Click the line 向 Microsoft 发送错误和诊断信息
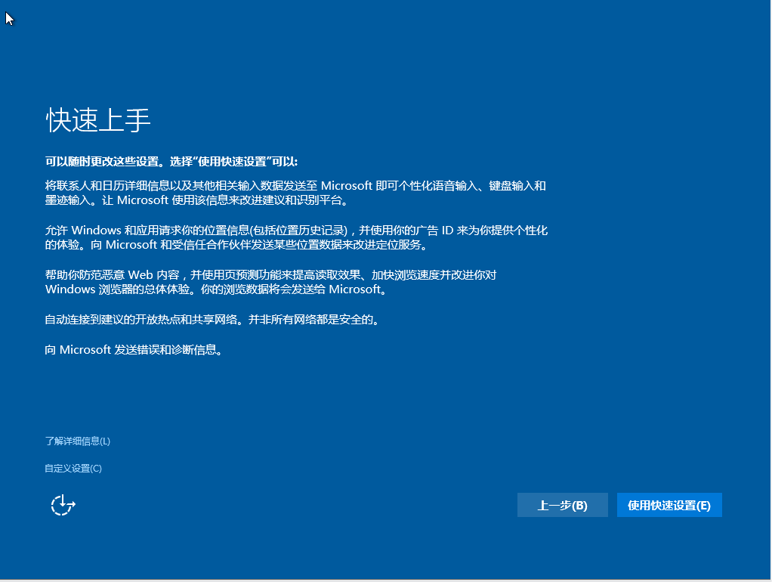The width and height of the screenshot is (772, 582). coord(134,350)
